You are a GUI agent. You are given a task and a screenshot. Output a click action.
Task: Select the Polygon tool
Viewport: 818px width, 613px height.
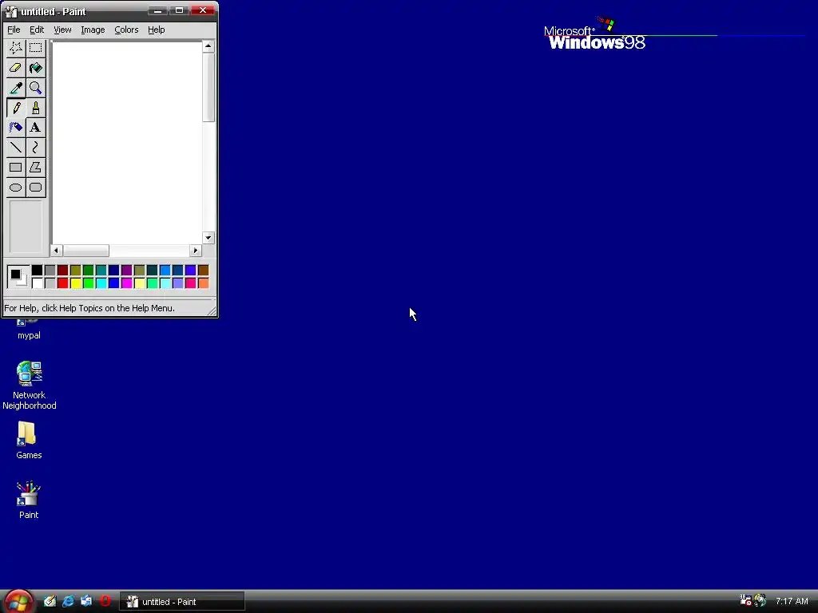[35, 168]
